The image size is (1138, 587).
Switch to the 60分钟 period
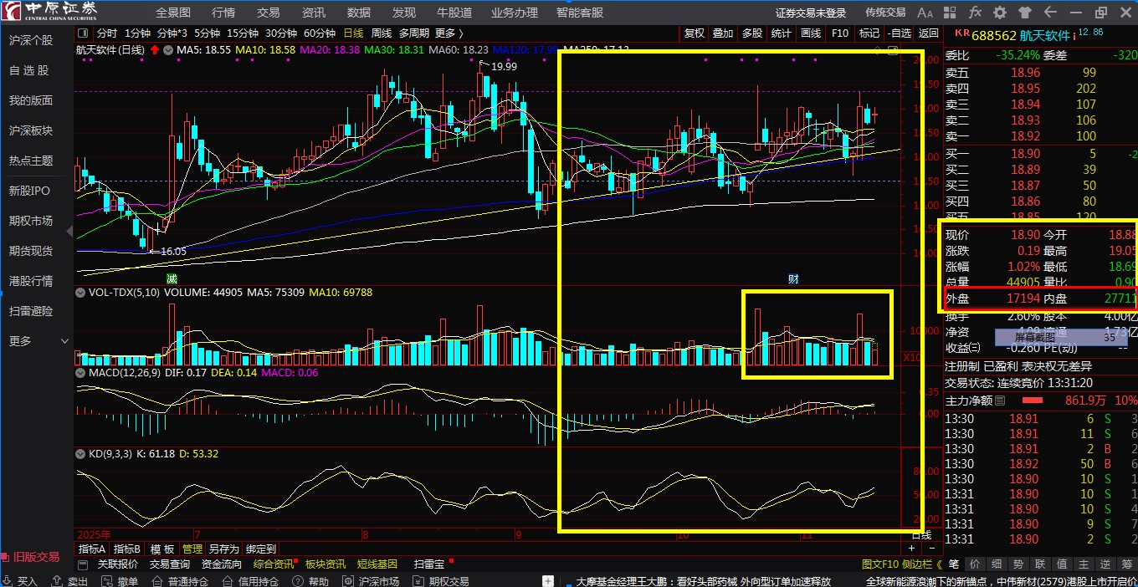320,33
